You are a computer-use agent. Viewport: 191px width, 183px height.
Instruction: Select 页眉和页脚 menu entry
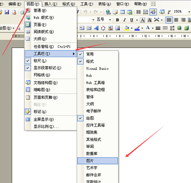click(x=51, y=97)
